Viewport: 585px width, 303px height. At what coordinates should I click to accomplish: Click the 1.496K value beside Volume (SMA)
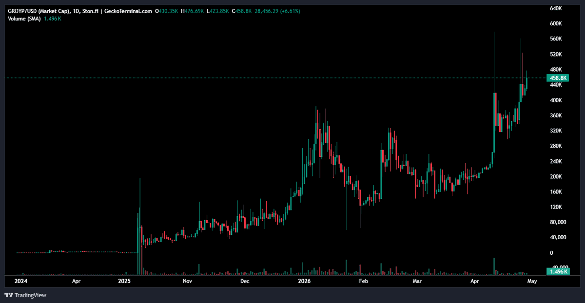pyautogui.click(x=52, y=19)
